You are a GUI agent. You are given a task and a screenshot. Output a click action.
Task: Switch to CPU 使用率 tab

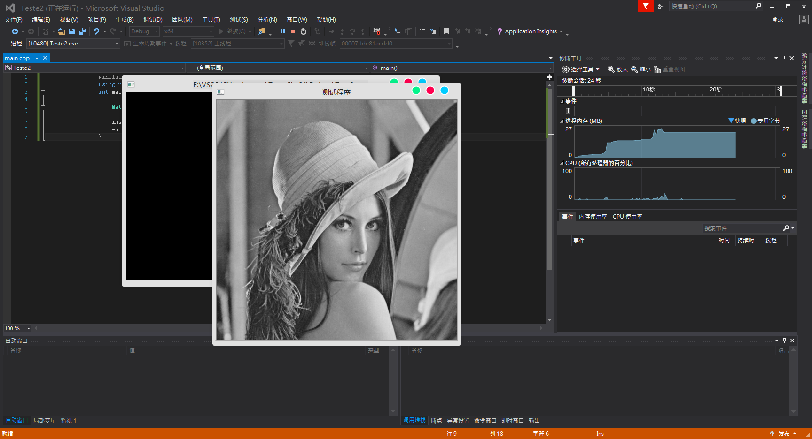click(x=627, y=217)
